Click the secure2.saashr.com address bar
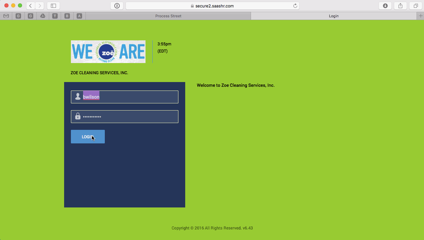Screen dimensions: 424x240 tap(212, 6)
